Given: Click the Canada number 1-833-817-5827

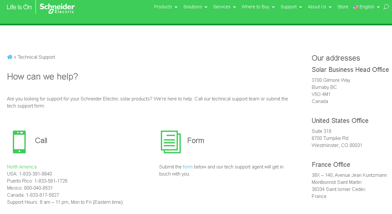Looking at the screenshot, I should pyautogui.click(x=43, y=195).
